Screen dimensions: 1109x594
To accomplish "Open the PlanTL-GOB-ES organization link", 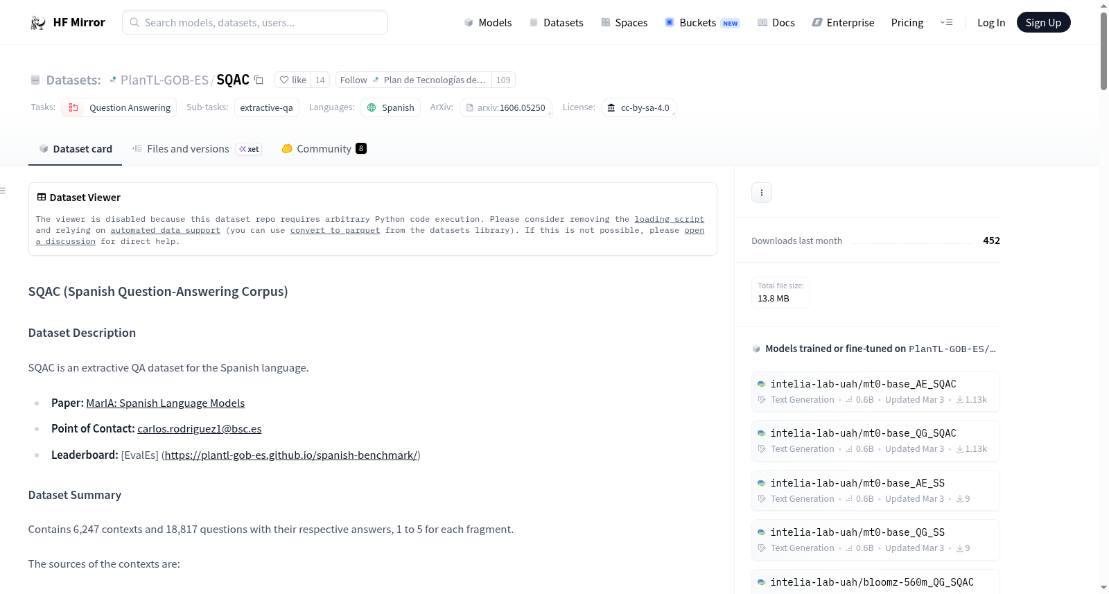I will [164, 80].
